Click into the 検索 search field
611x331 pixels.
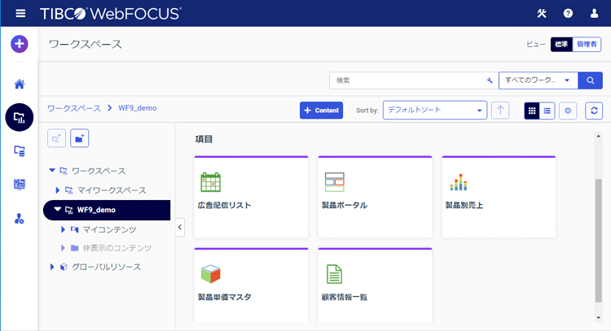[x=407, y=81]
